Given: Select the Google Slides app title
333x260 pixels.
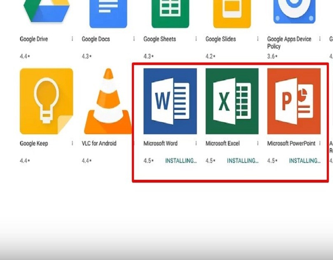Looking at the screenshot, I should point(220,39).
